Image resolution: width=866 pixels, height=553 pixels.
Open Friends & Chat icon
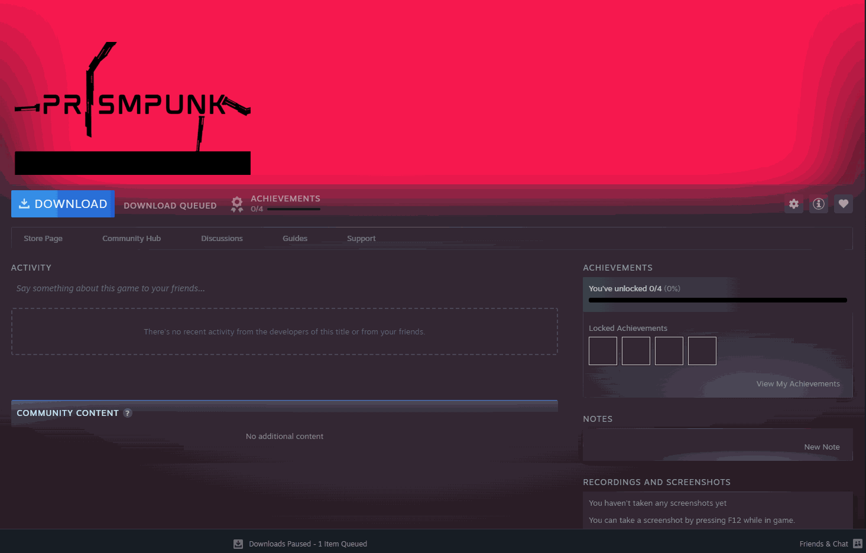(858, 544)
